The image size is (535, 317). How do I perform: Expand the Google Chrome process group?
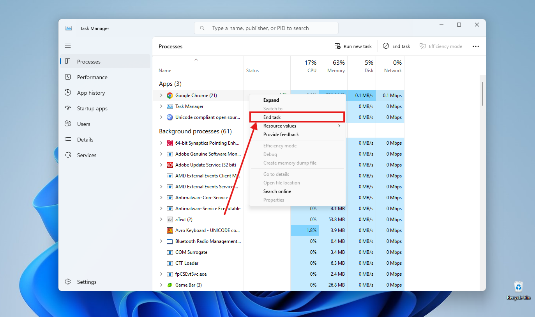pos(161,96)
